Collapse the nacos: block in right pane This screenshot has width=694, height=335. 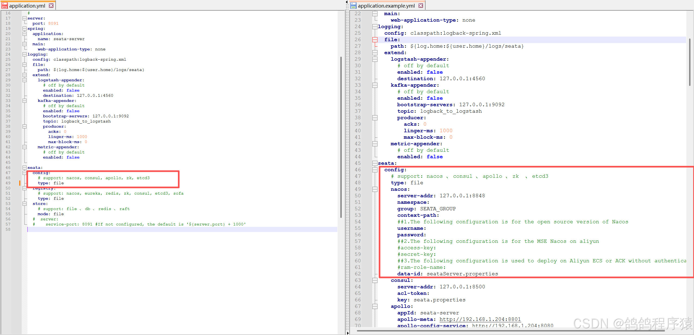pos(375,189)
